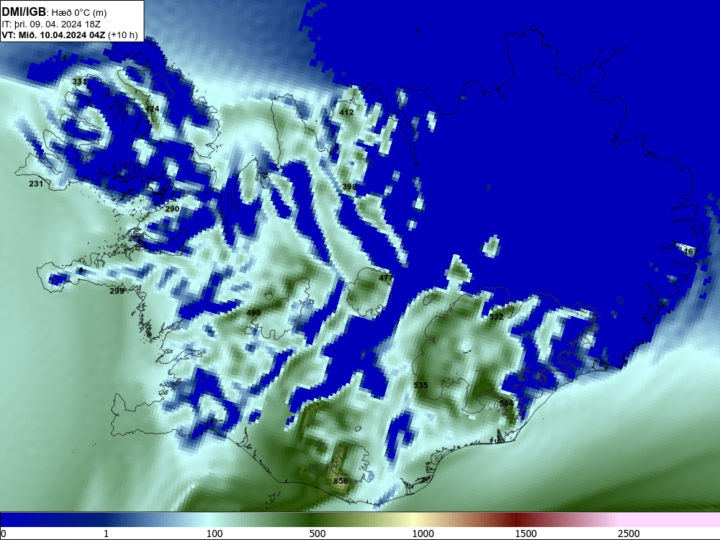Pick the pink end of the color bar
720x540 pixels.
pos(670,520)
